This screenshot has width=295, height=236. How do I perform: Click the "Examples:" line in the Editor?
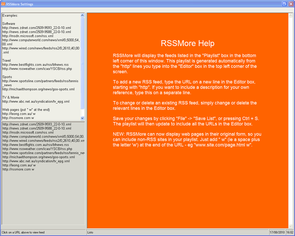(x=10, y=16)
